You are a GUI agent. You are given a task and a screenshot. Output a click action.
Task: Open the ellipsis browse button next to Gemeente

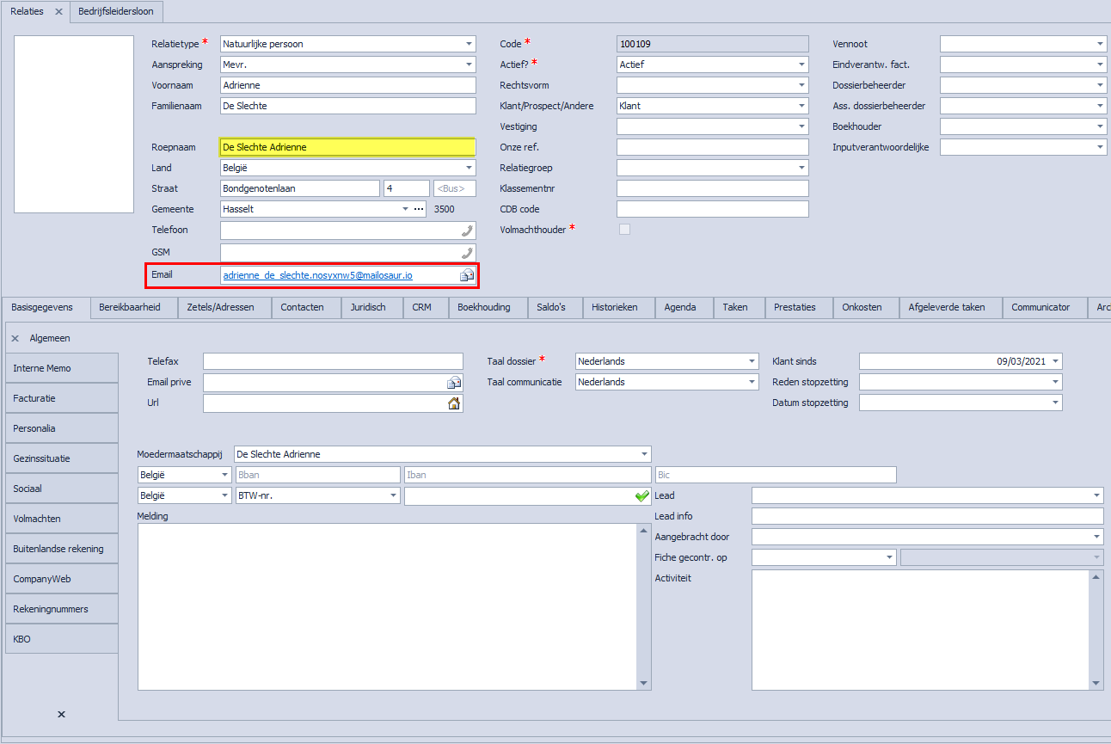[419, 208]
